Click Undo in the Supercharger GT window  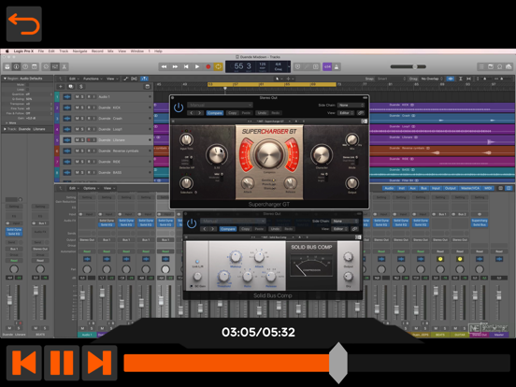click(x=262, y=113)
